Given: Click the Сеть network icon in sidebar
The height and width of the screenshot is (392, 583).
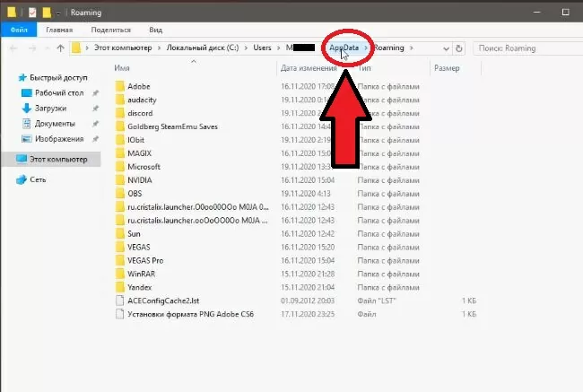Looking at the screenshot, I should coord(22,179).
